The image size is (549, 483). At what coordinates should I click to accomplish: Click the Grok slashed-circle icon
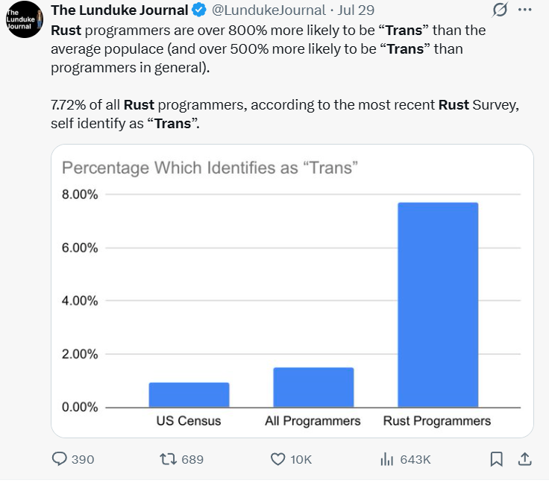[x=500, y=10]
